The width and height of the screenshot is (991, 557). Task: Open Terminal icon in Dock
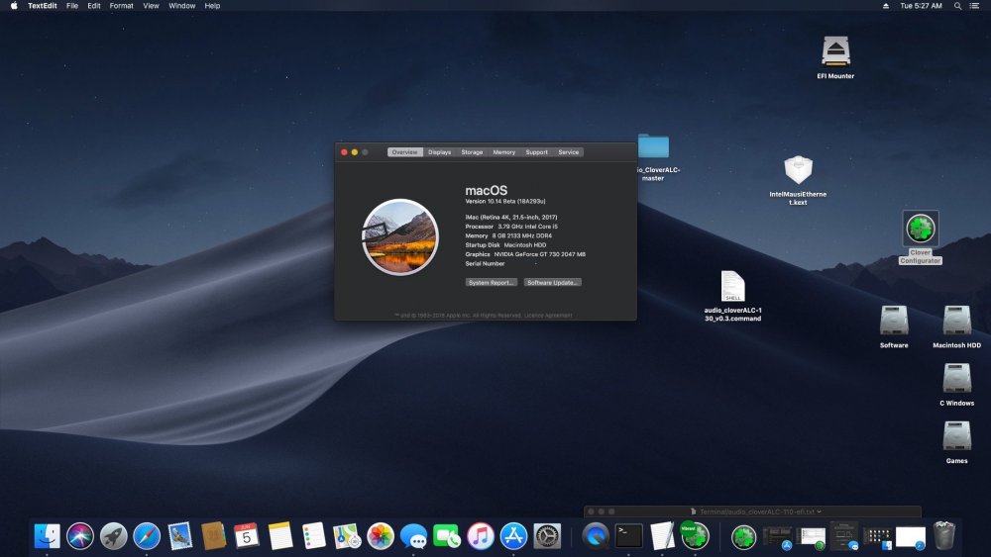click(629, 537)
